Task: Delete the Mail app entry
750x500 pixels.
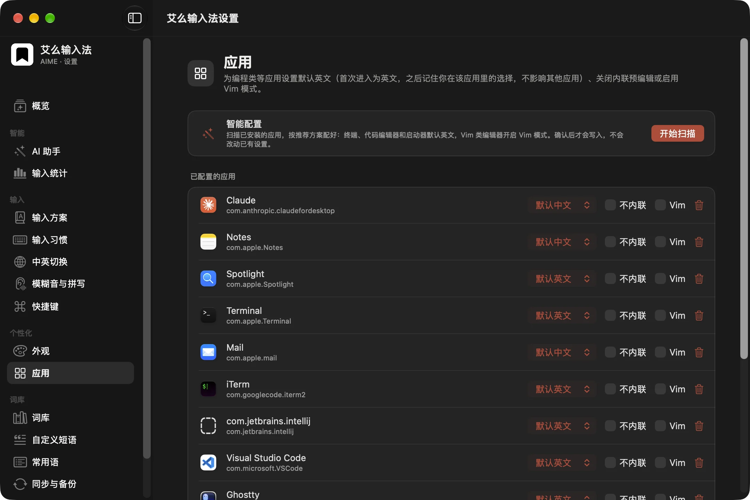Action: 699,352
